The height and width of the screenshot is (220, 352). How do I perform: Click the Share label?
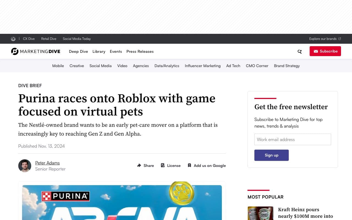148,166
